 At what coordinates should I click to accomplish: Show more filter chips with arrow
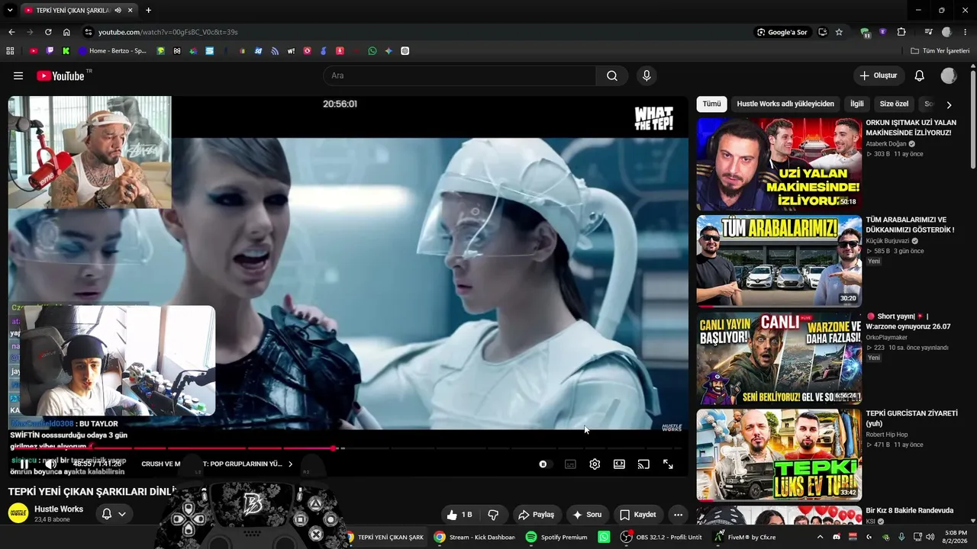coord(949,104)
